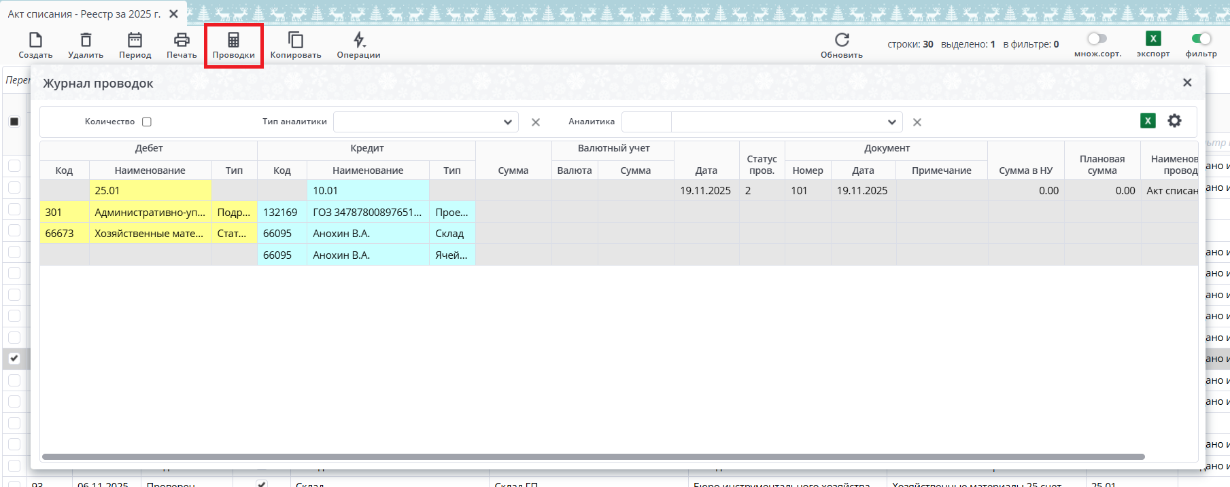Check the Количество checkbox
The width and height of the screenshot is (1230, 487).
(x=147, y=122)
